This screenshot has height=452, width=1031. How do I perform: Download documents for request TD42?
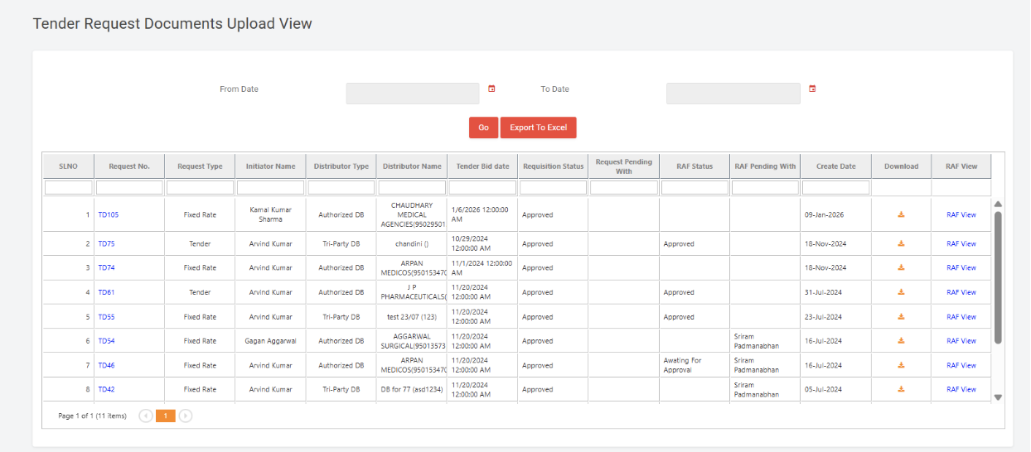[901, 389]
